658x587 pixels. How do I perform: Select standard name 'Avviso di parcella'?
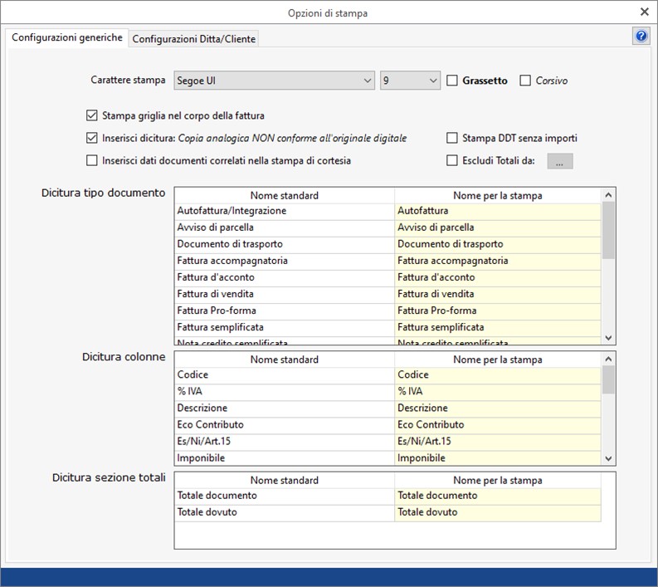285,227
